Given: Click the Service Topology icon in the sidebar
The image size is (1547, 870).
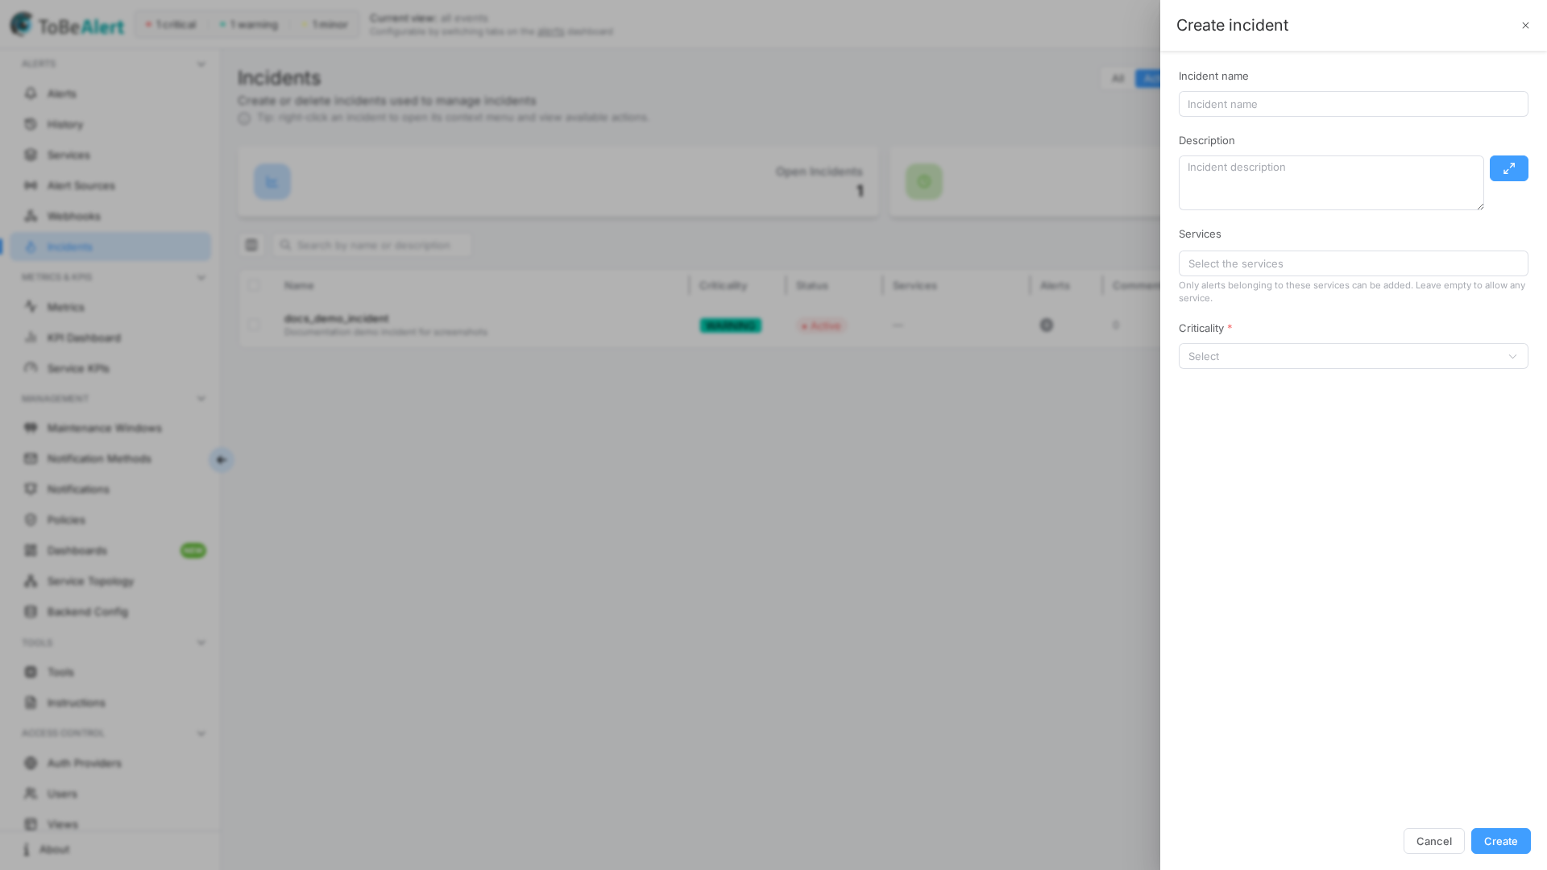Looking at the screenshot, I should coord(31,581).
